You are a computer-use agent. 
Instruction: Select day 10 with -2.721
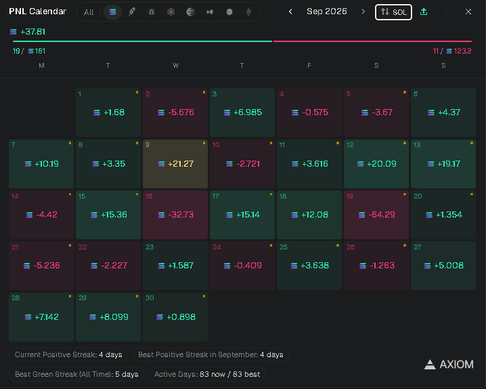[x=242, y=164]
